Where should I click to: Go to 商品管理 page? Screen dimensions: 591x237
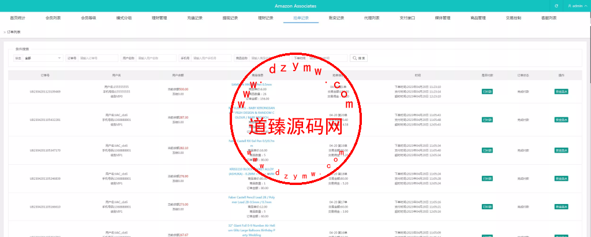pyautogui.click(x=478, y=18)
